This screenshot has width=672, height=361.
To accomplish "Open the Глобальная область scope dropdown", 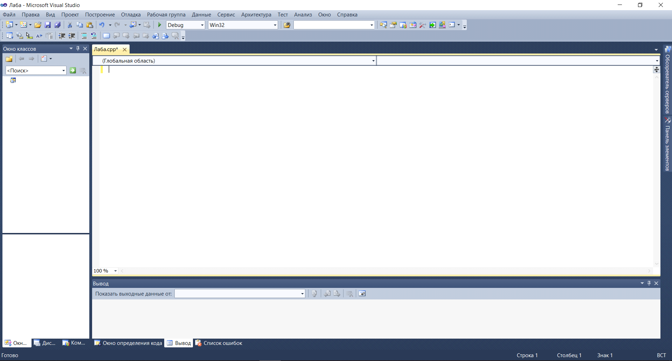I will click(373, 61).
